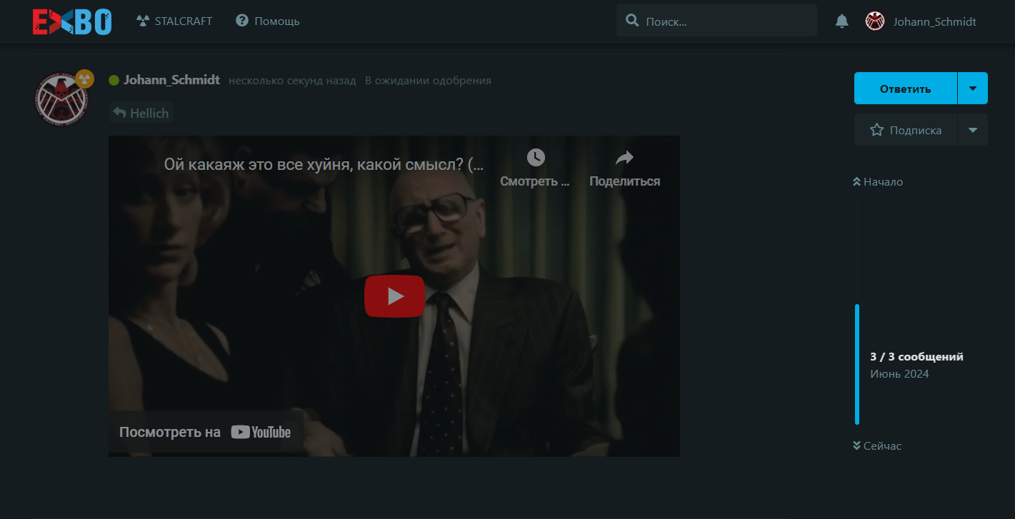Open the notifications bell
The width and height of the screenshot is (1015, 519).
click(841, 21)
